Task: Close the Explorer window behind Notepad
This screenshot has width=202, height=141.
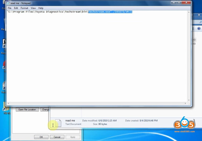Action: point(199,15)
